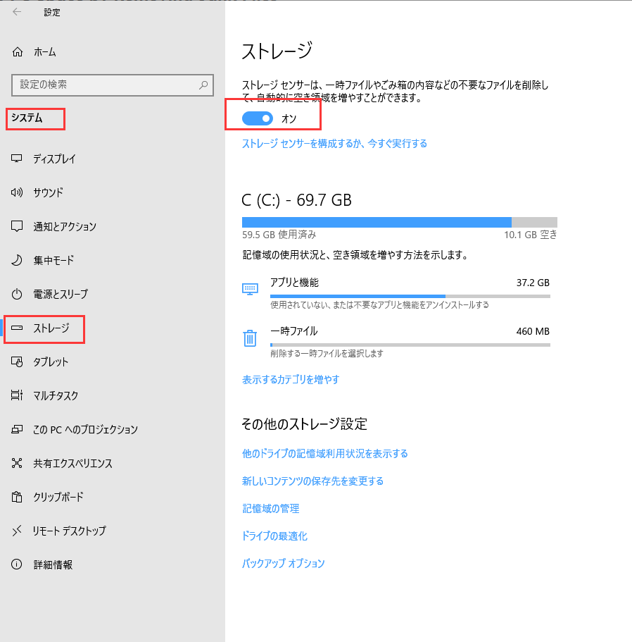Click the アプリと機能 keyboard icon
Image resolution: width=632 pixels, height=642 pixels.
click(x=250, y=289)
